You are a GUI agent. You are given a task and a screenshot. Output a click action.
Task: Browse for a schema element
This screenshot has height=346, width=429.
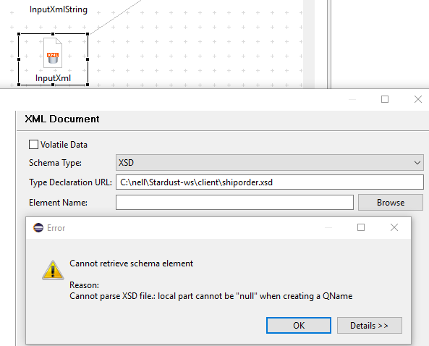point(391,202)
